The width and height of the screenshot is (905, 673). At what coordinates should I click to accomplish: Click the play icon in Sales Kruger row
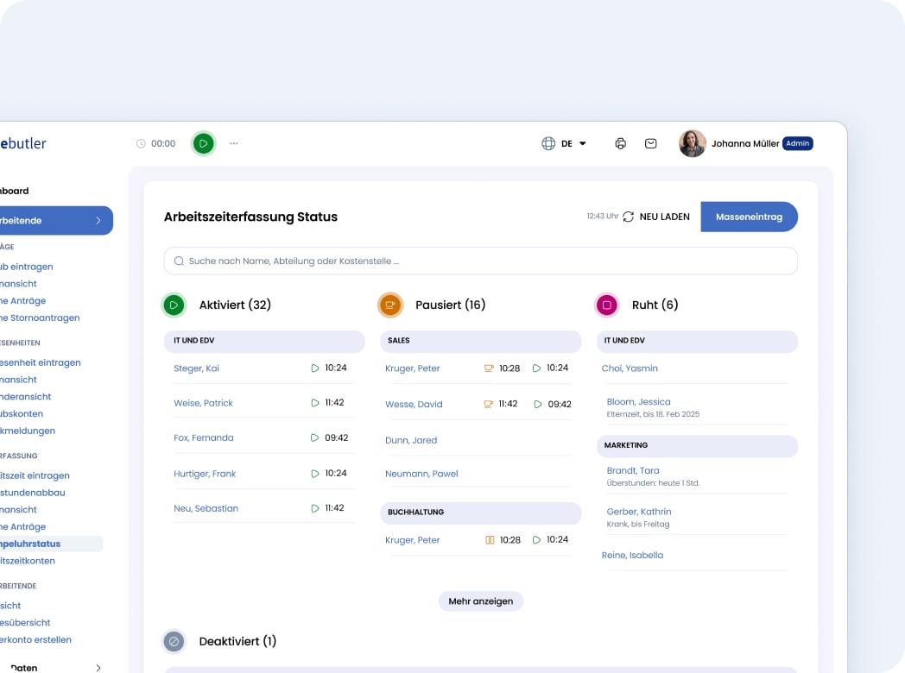[536, 368]
